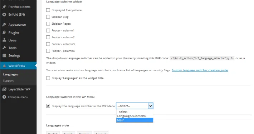Select the WorldPress sidebar menu
Screen dimensions: 254x134
(x=18, y=66)
